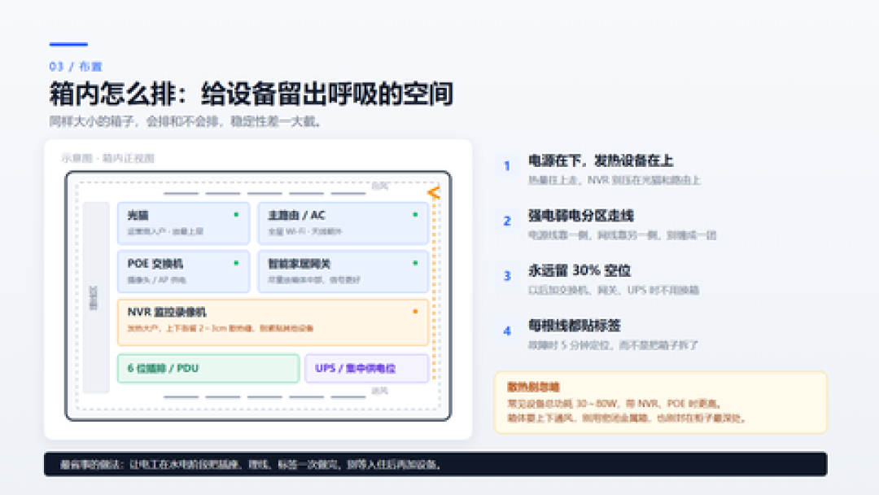Click the orange dot on NVR 监控录像机 card
Screen dimensions: 879x495
click(x=415, y=311)
